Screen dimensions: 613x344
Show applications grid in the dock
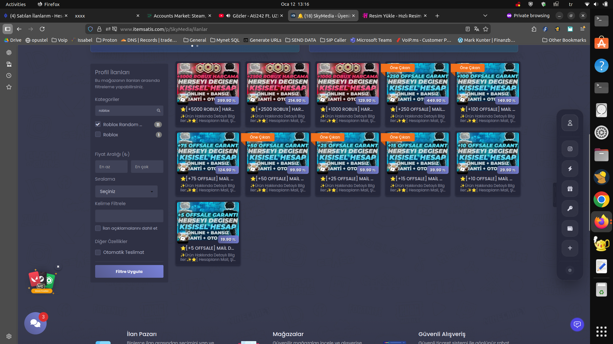click(x=602, y=332)
